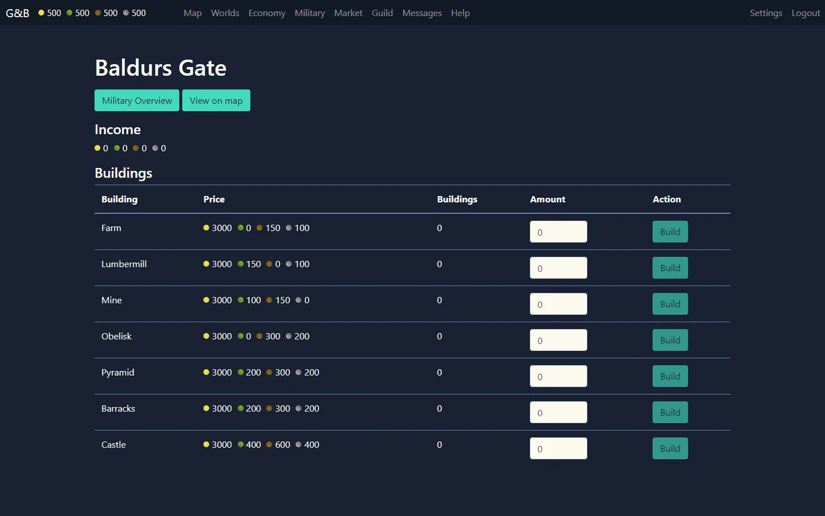Open Messages from the top navigation
Image resolution: width=825 pixels, height=516 pixels.
(x=422, y=13)
